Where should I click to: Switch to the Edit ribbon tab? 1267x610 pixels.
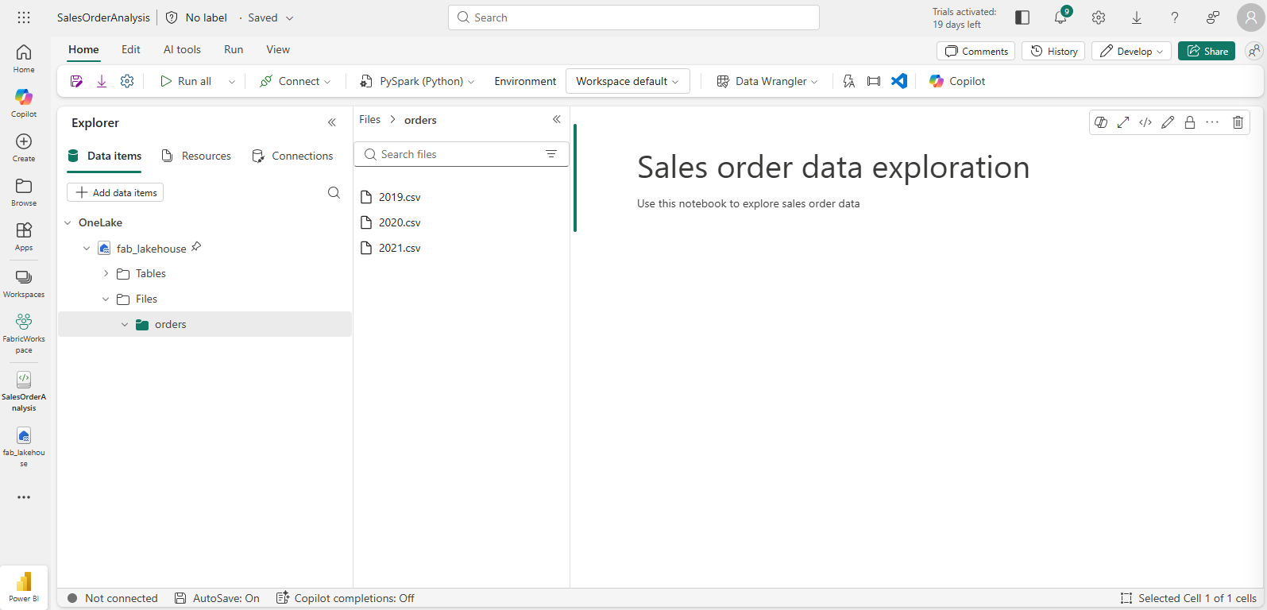[x=131, y=49]
